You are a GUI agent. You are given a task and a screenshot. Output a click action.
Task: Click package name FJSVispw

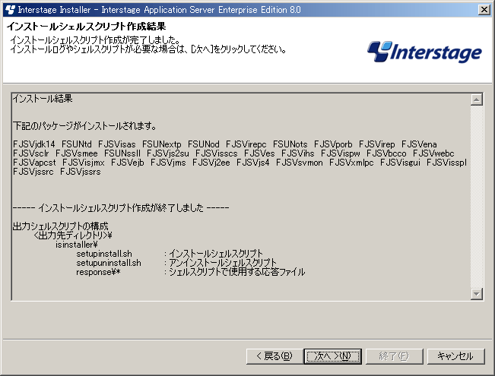341,153
